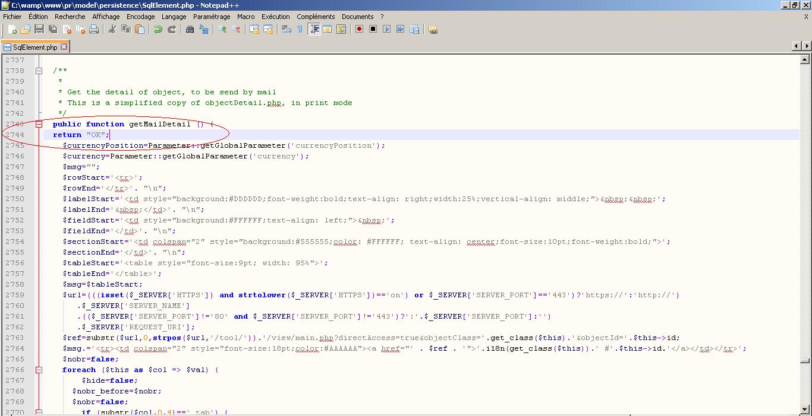
Task: Start macro recording with red record icon
Action: point(359,29)
